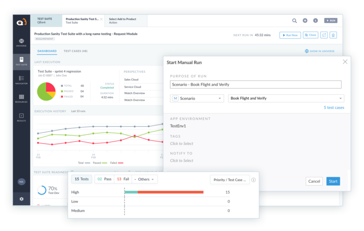Delete the test suite using trash icon
This screenshot has height=231, width=364.
pyautogui.click(x=334, y=35)
